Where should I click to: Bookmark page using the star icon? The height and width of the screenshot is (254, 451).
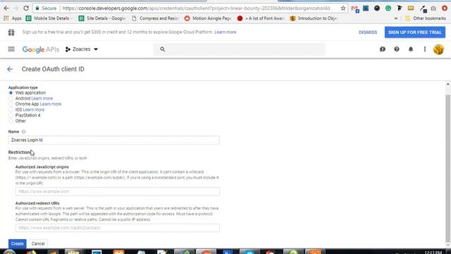pyautogui.click(x=343, y=8)
